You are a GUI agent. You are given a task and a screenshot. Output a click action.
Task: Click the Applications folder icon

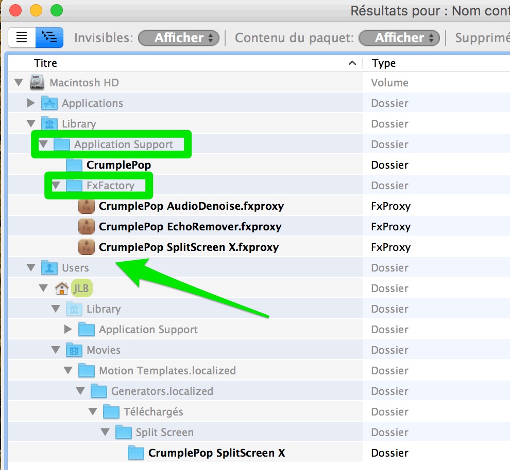49,103
